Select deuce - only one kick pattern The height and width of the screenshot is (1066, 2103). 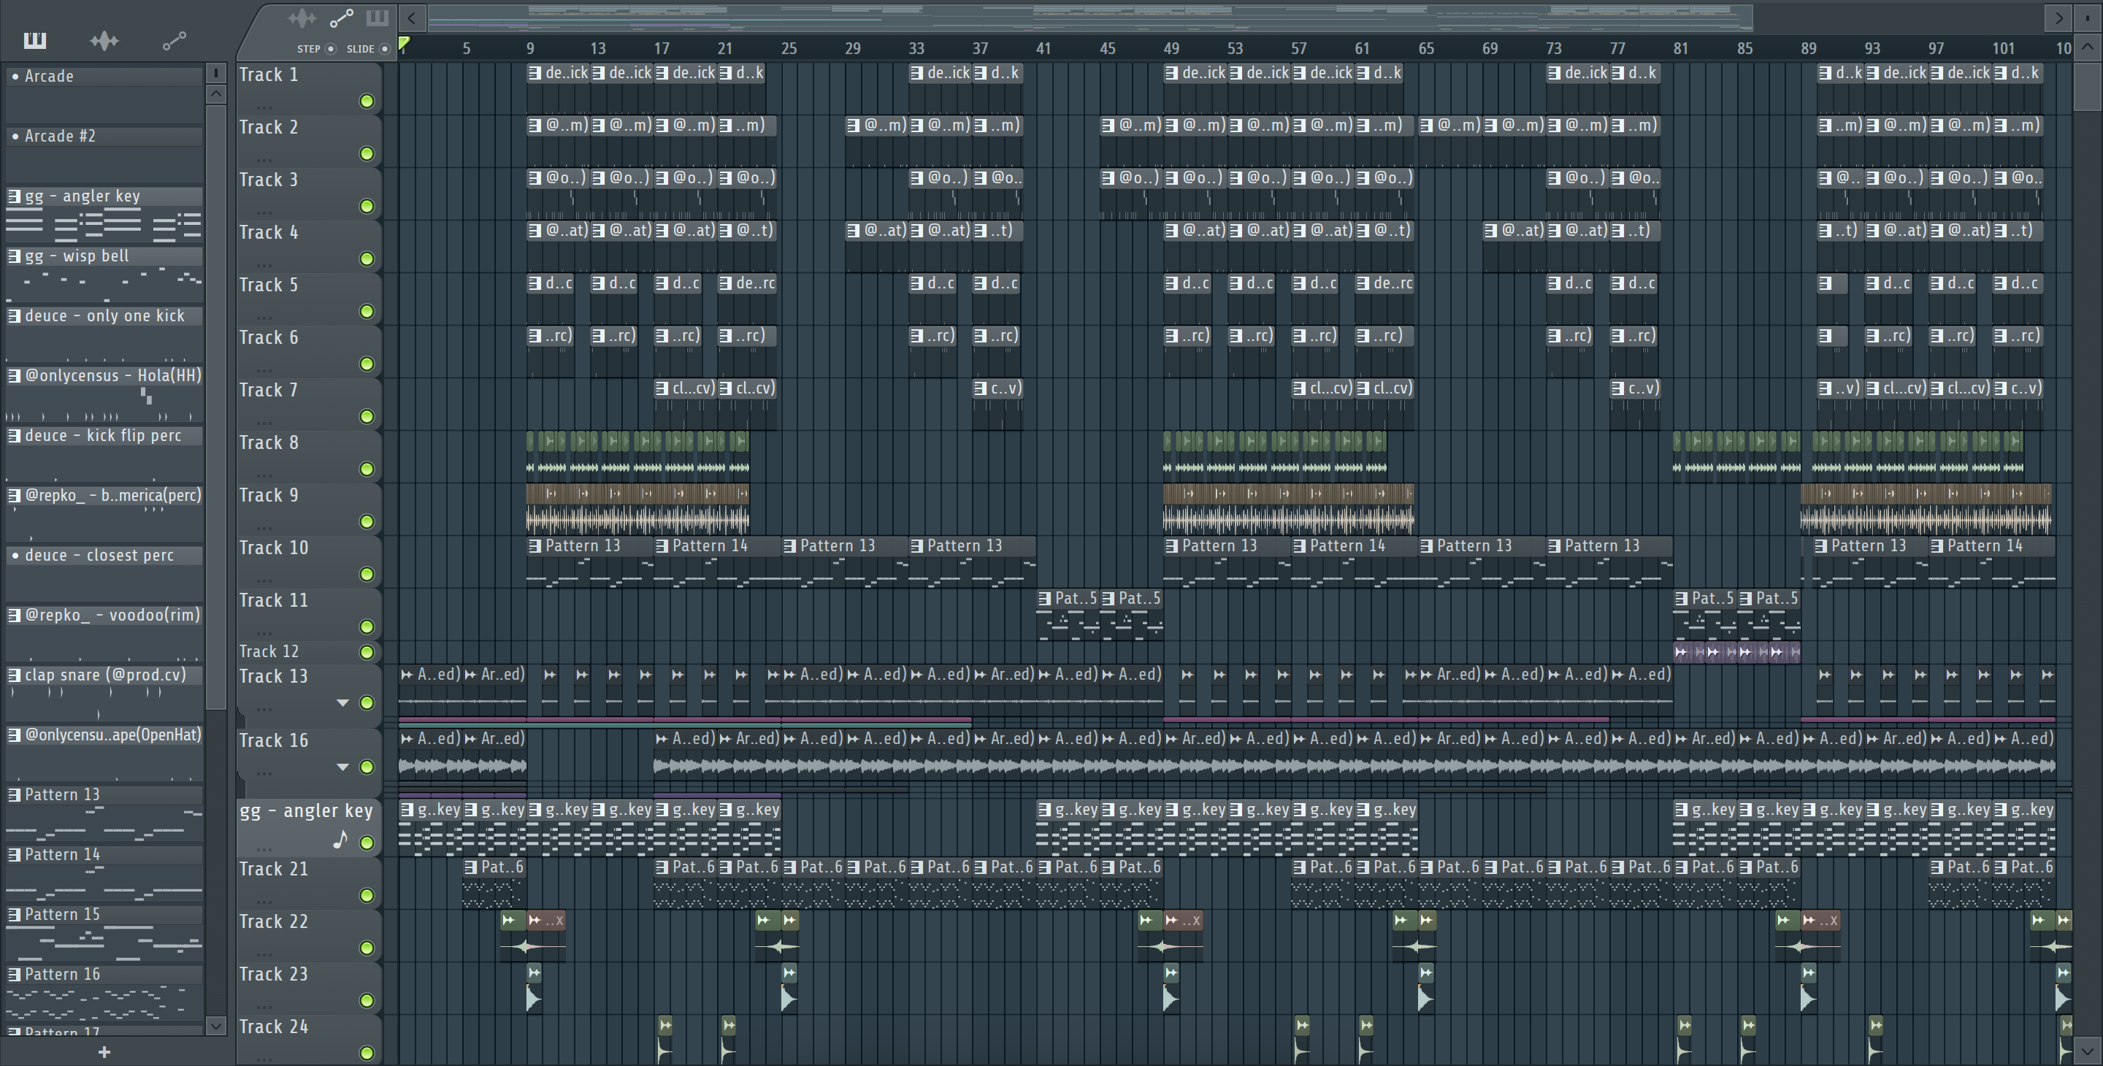click(104, 316)
